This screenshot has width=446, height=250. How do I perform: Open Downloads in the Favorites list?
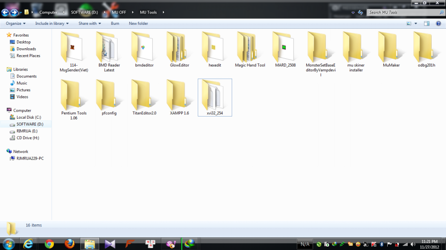[x=26, y=49]
